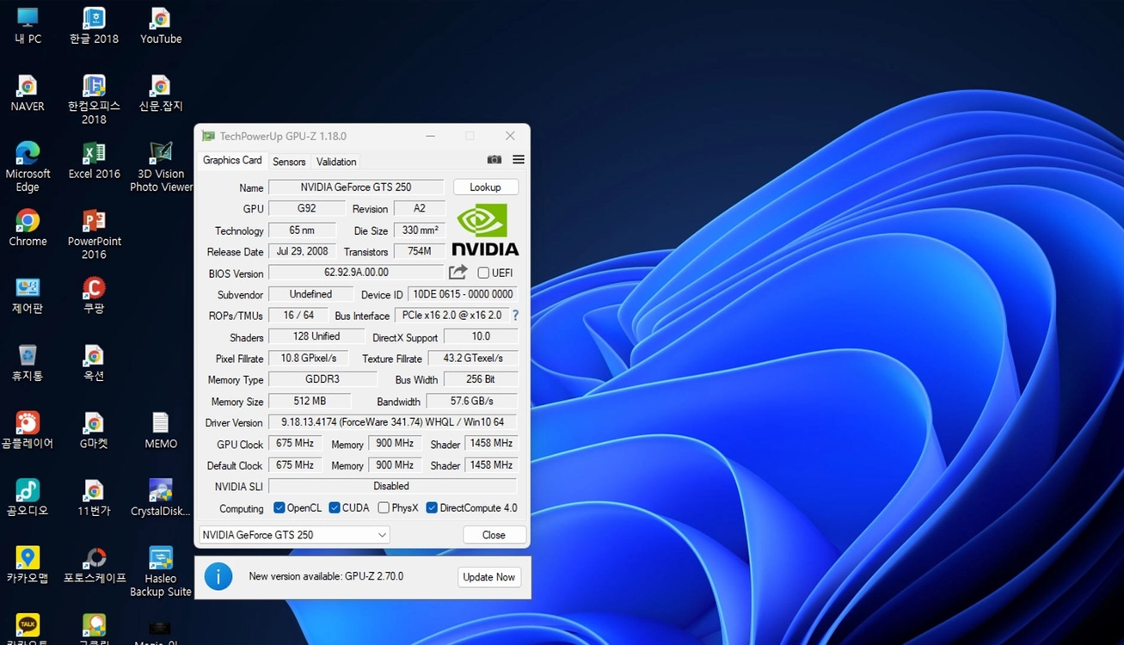
Task: Click the Memory Type value GDDR3
Action: click(322, 379)
